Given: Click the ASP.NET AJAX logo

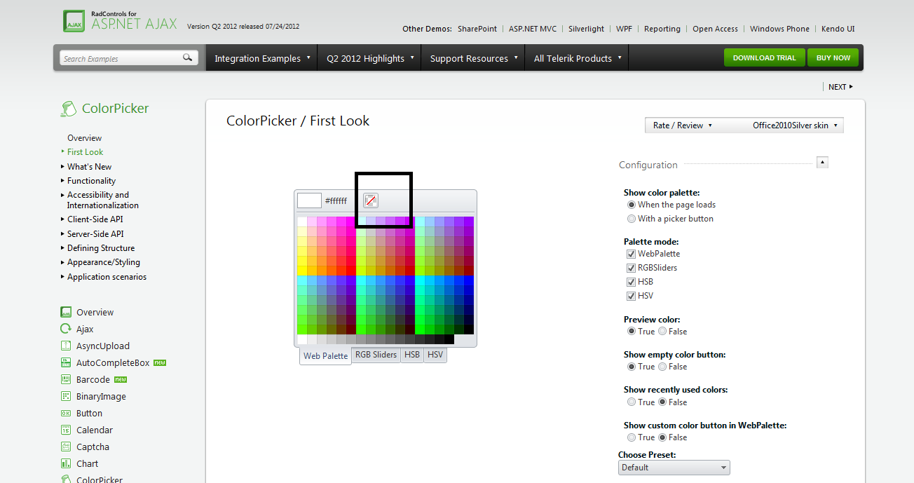Looking at the screenshot, I should (x=120, y=20).
